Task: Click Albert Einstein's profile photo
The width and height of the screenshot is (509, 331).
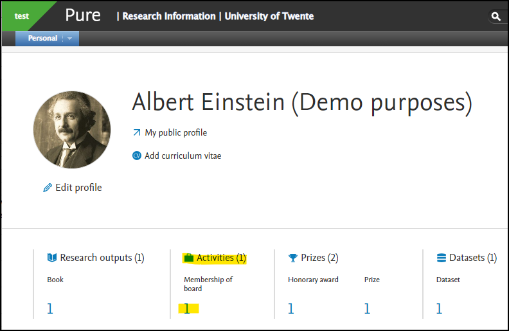Action: 72,130
